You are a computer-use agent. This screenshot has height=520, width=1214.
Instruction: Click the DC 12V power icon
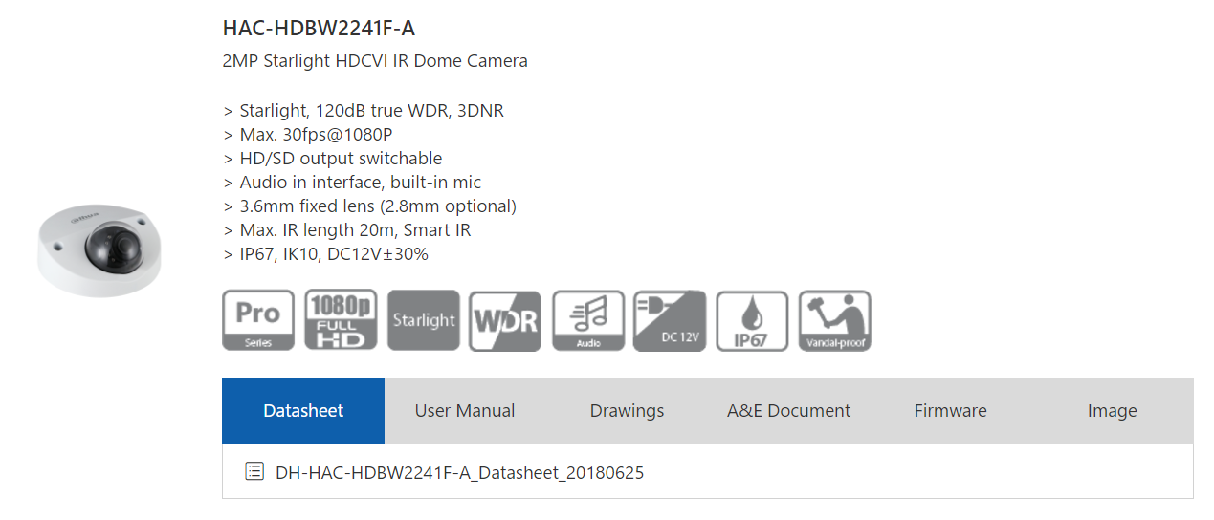670,321
